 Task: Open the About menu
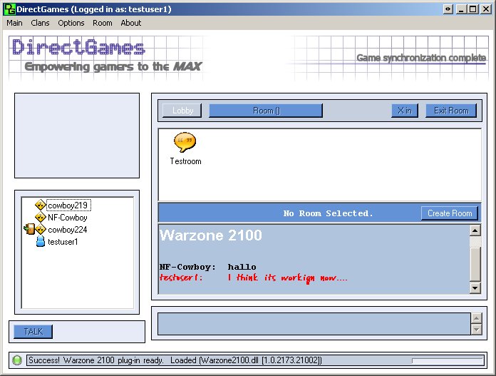point(131,23)
